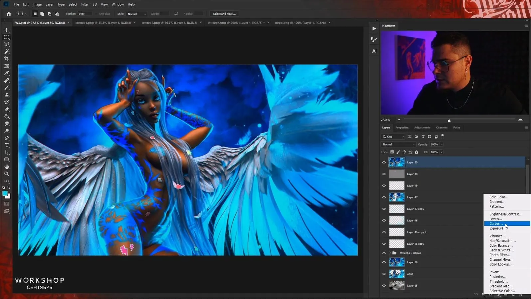The height and width of the screenshot is (299, 531).
Task: Select the Shape tool
Action: [7, 159]
